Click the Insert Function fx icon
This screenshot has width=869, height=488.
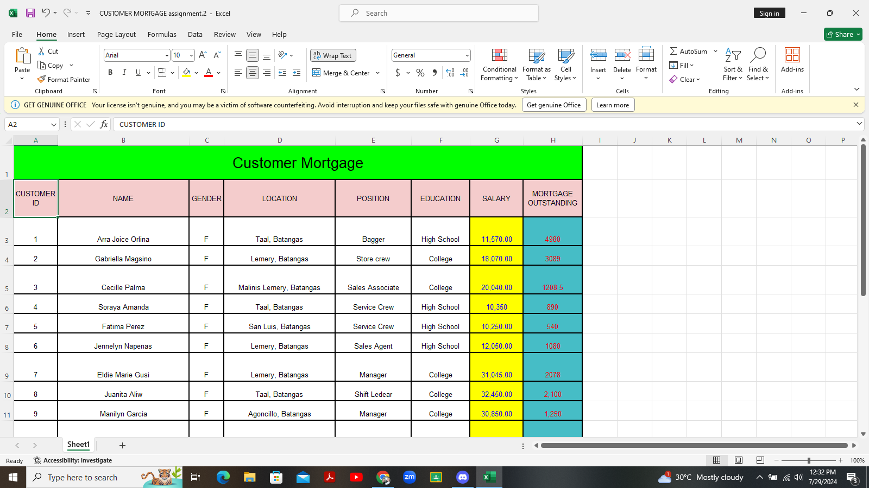(x=104, y=124)
